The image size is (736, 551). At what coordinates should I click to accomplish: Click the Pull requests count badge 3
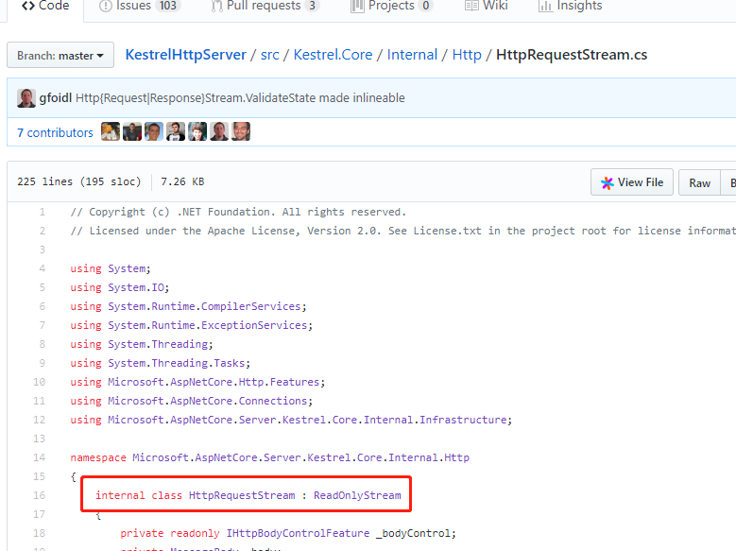coord(312,6)
